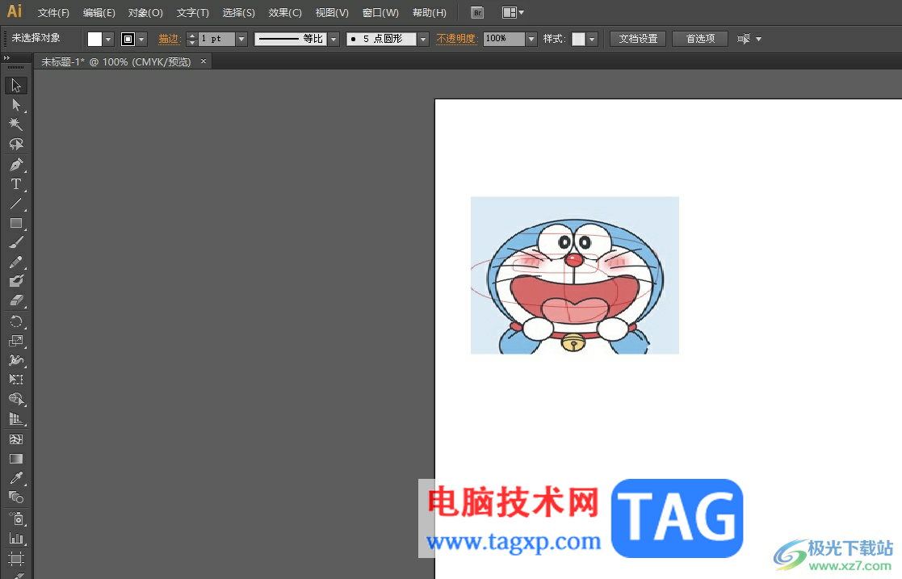Click the stroke weight 1 pt field
This screenshot has width=902, height=579.
tap(216, 39)
